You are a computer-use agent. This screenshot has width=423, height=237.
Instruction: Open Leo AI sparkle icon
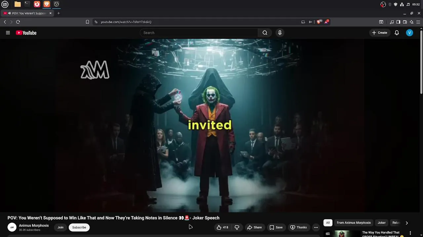coord(411,22)
